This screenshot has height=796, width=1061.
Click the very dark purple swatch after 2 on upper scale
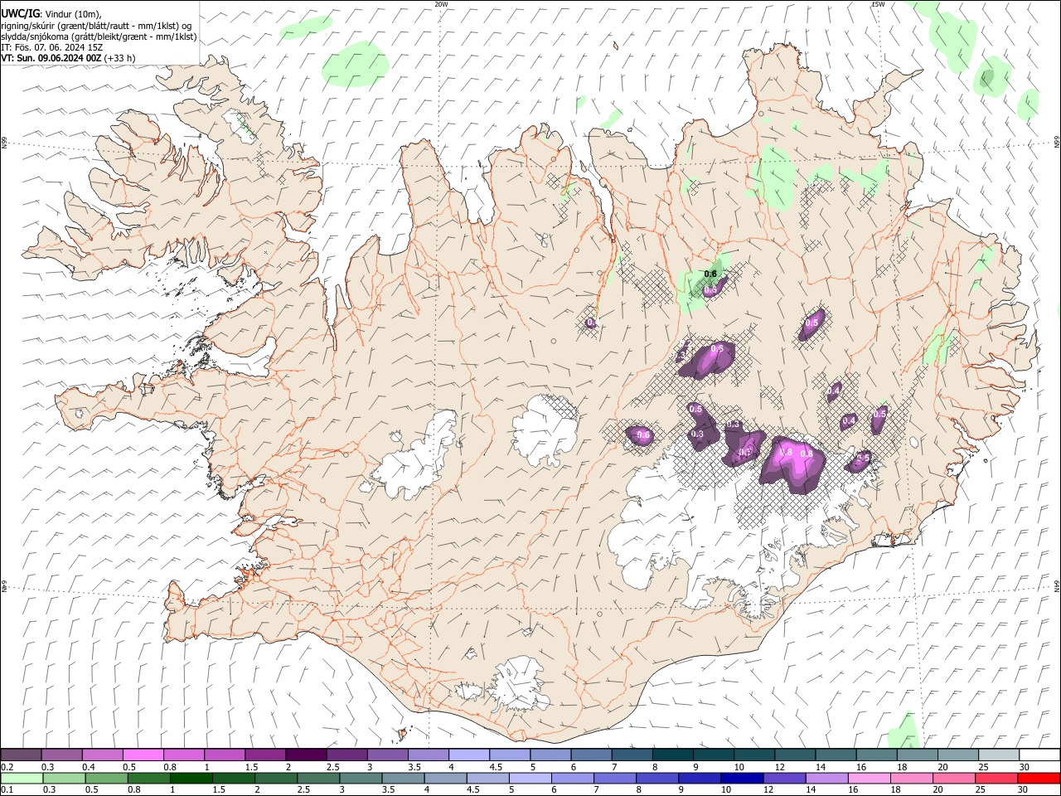tap(306, 755)
